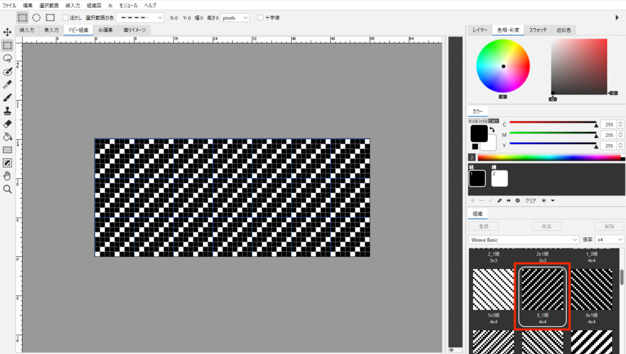Switch to the スウォッチ tab
The width and height of the screenshot is (626, 354).
[x=538, y=30]
